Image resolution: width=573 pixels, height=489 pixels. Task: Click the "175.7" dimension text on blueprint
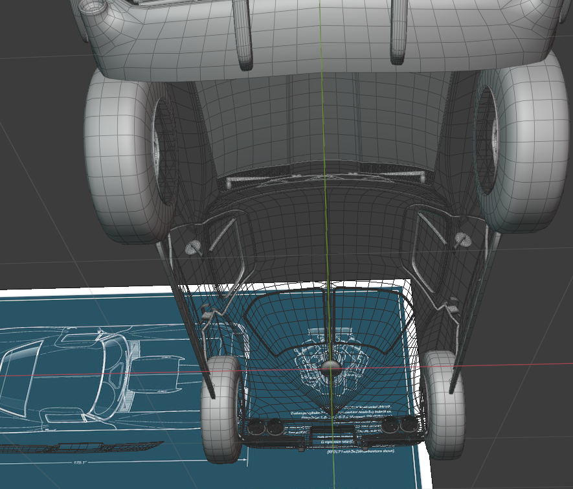(79, 462)
